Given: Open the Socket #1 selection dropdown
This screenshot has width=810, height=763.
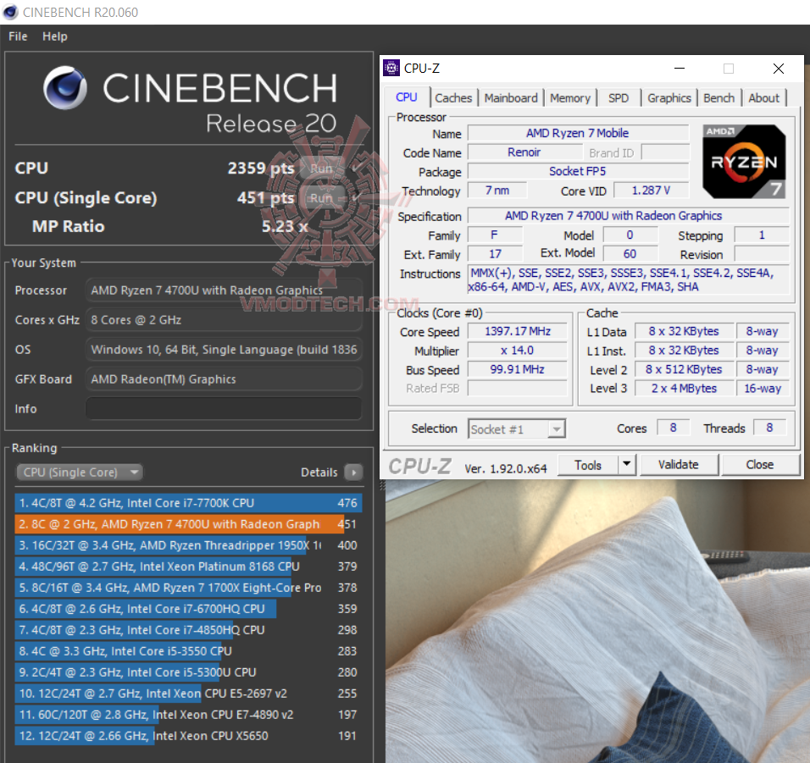Looking at the screenshot, I should (517, 429).
